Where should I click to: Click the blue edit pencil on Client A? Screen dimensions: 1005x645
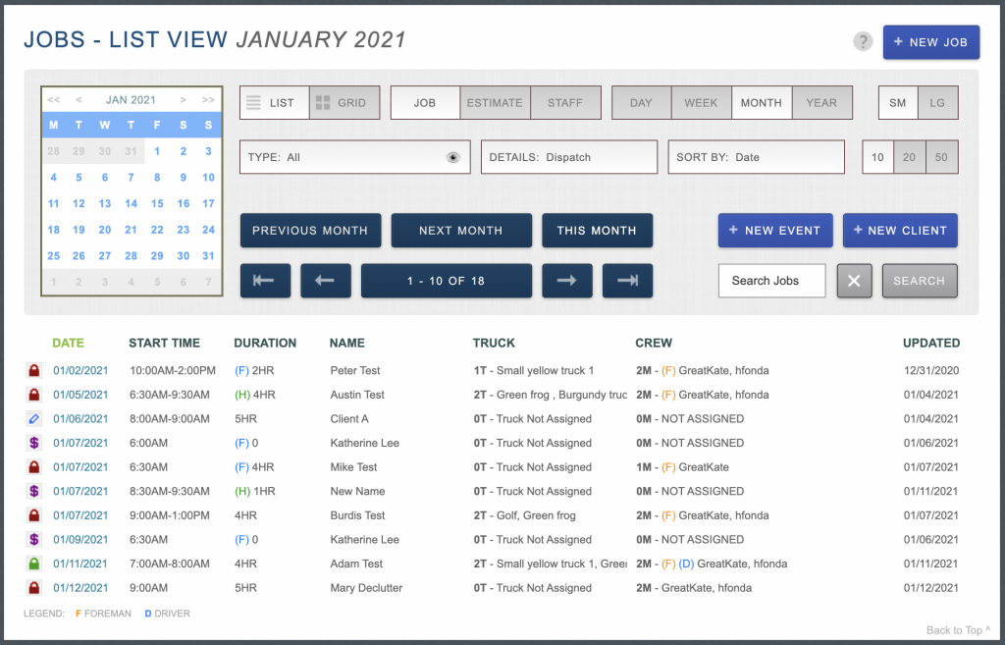click(x=33, y=419)
